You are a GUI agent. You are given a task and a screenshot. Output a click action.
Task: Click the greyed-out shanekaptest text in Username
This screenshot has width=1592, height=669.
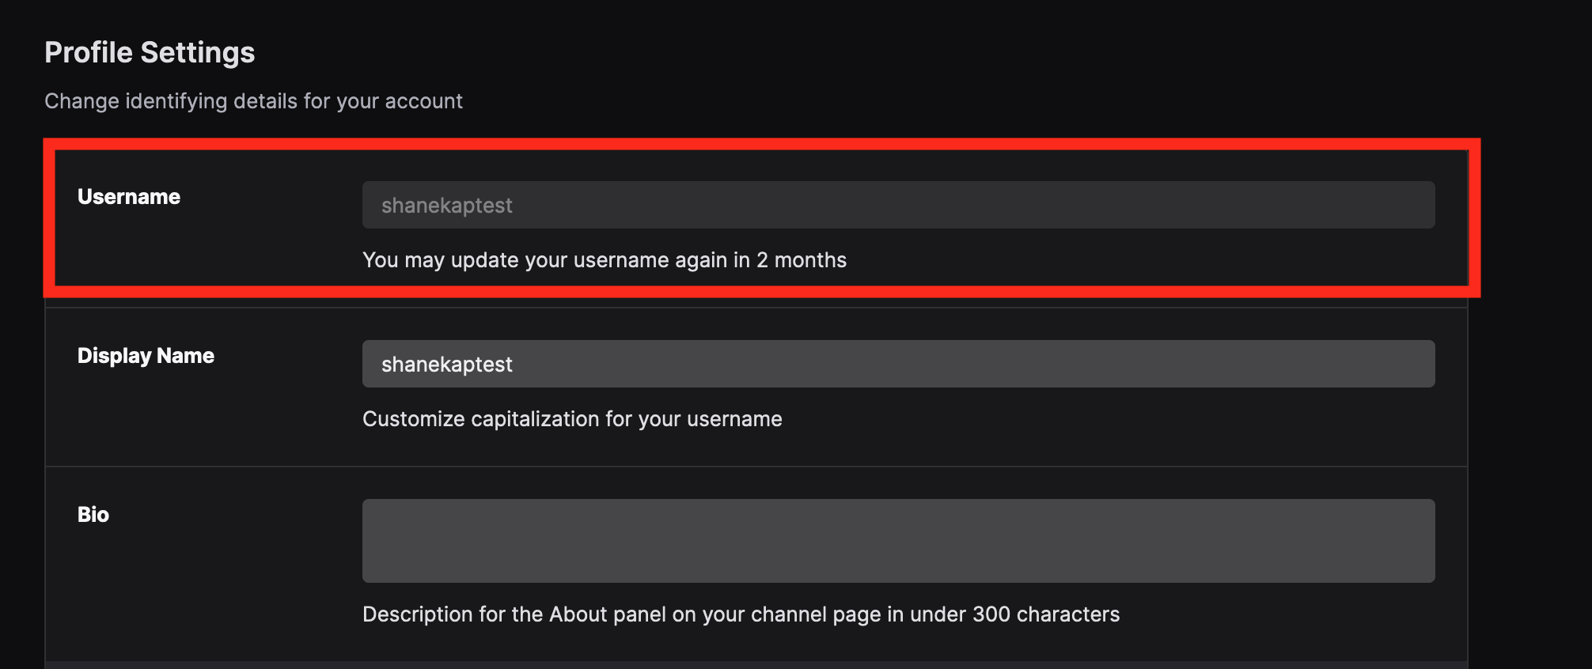[x=447, y=206]
